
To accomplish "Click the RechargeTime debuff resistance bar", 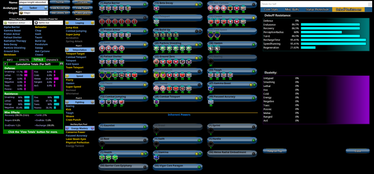I will [334, 40].
